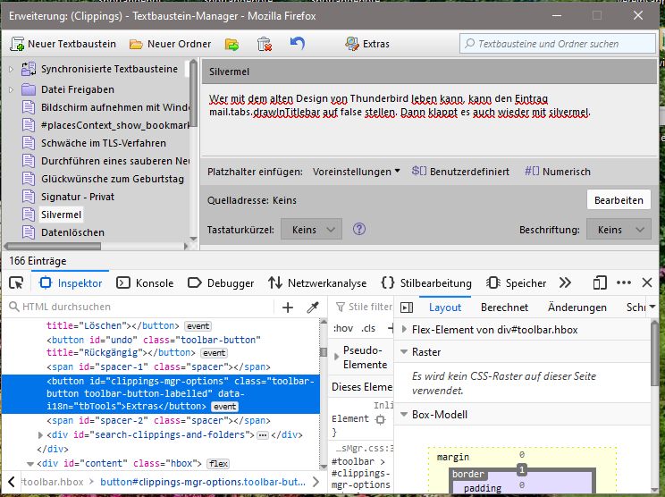Click the shortcut key help question icon

(x=359, y=230)
